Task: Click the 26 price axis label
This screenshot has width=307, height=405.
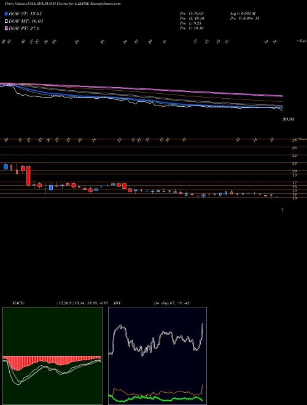Action: [x=294, y=148]
